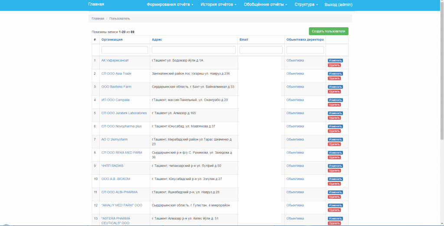This screenshot has height=226, width=444.
Task: Open organization ИП ООО Campalia
Action: [x=115, y=100]
